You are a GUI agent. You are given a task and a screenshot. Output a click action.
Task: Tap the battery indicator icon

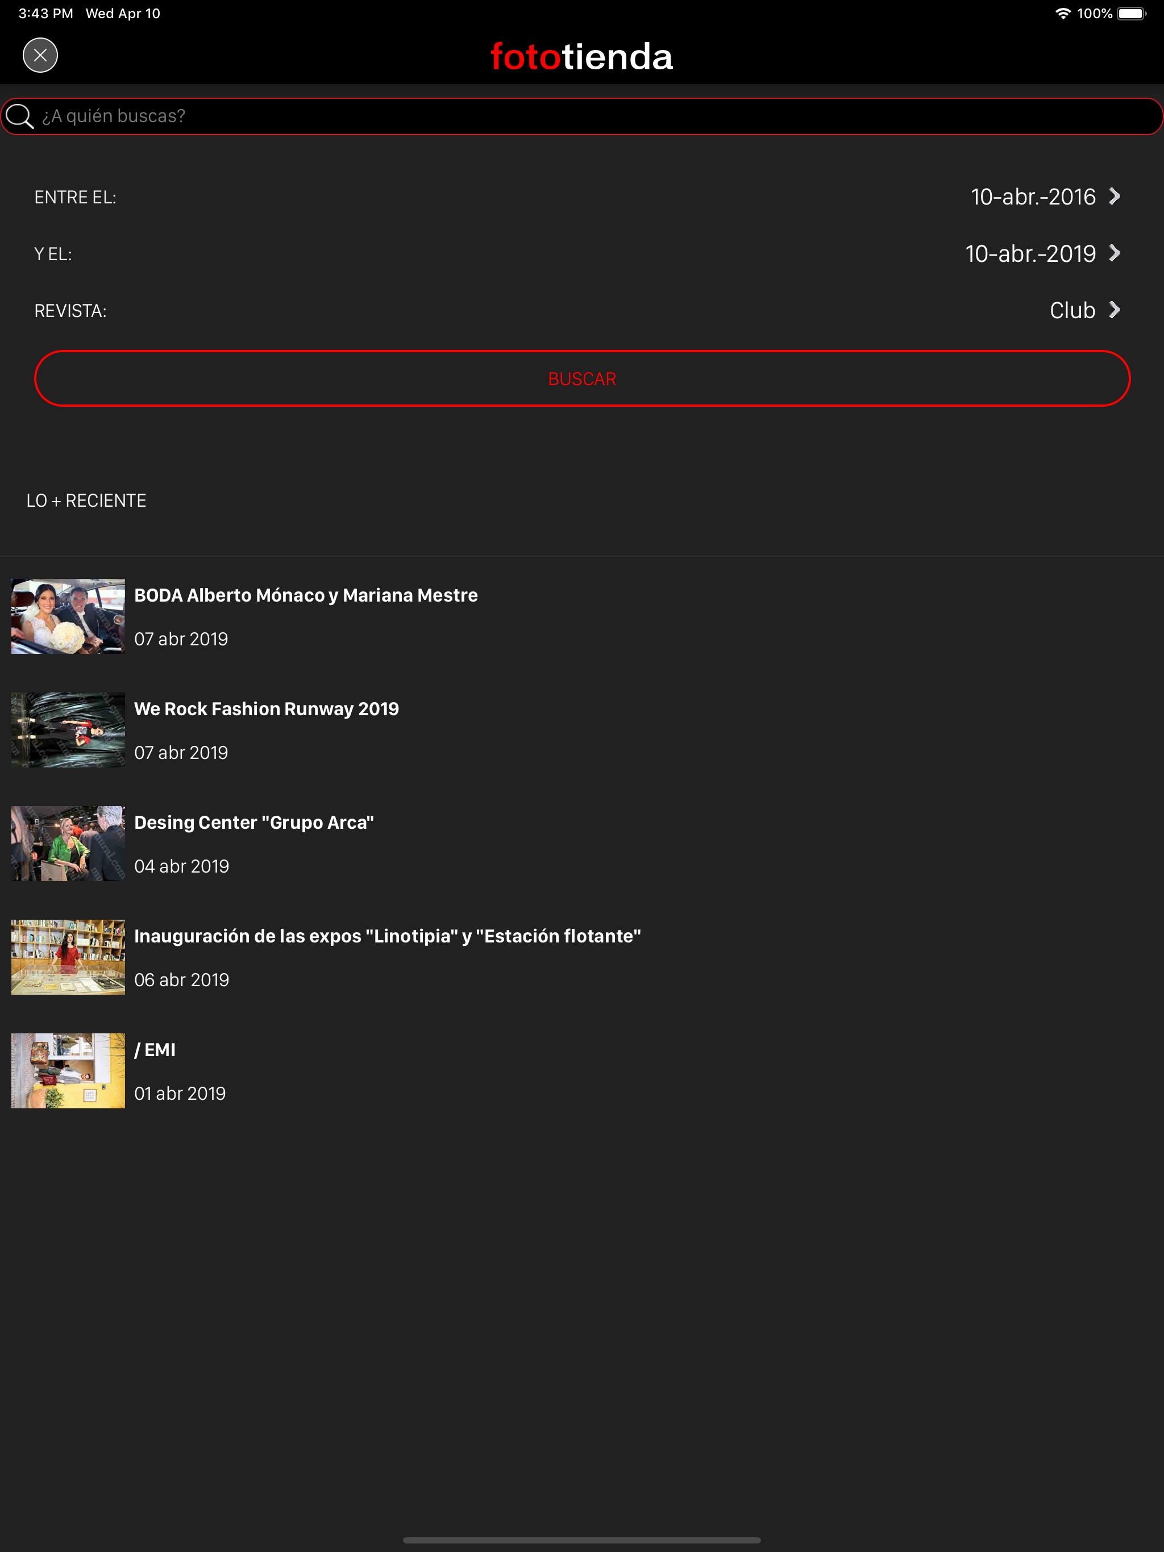tap(1132, 13)
